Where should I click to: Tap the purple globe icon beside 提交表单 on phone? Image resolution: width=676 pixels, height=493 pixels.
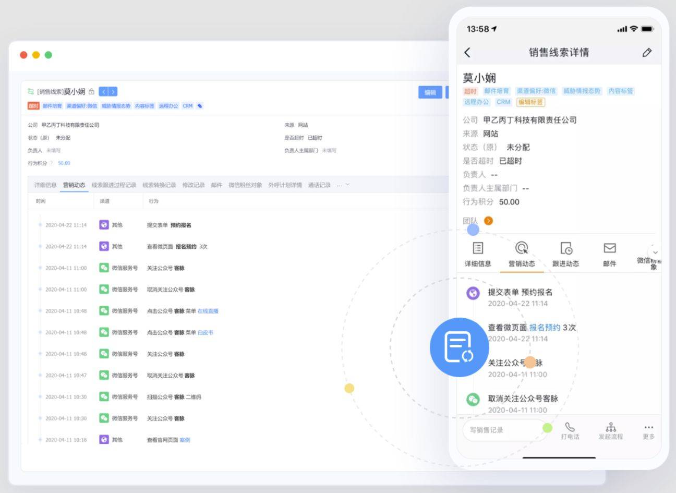[473, 293]
